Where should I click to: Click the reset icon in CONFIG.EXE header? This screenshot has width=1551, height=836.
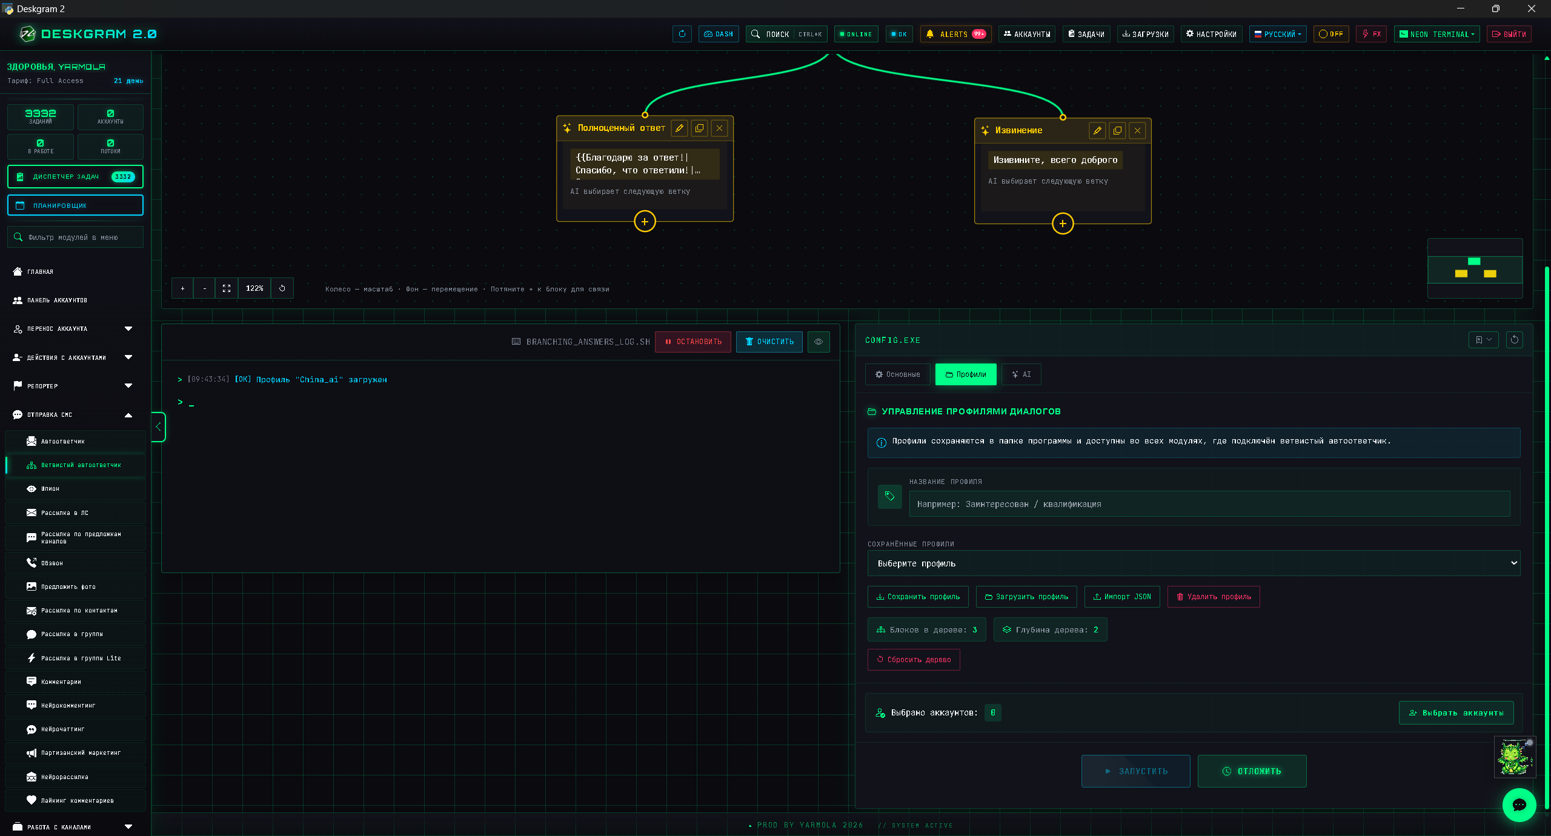point(1515,340)
